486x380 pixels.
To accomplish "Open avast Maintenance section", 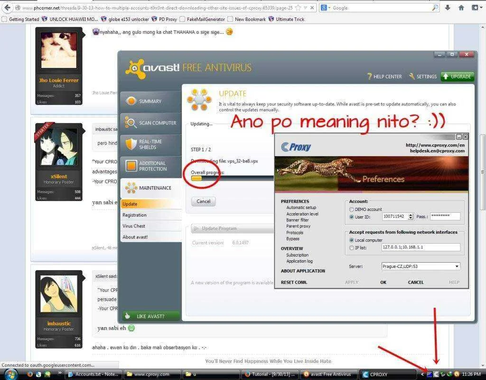I will [x=151, y=188].
